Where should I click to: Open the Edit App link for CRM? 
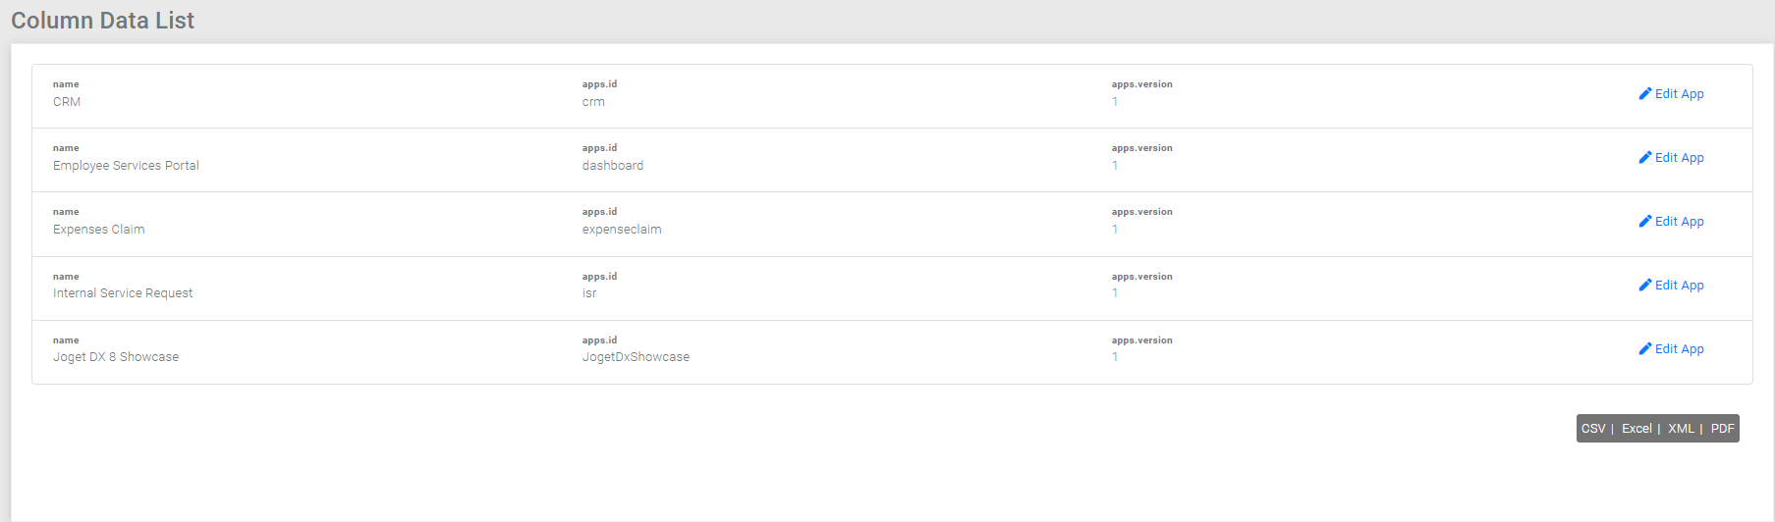[1679, 94]
